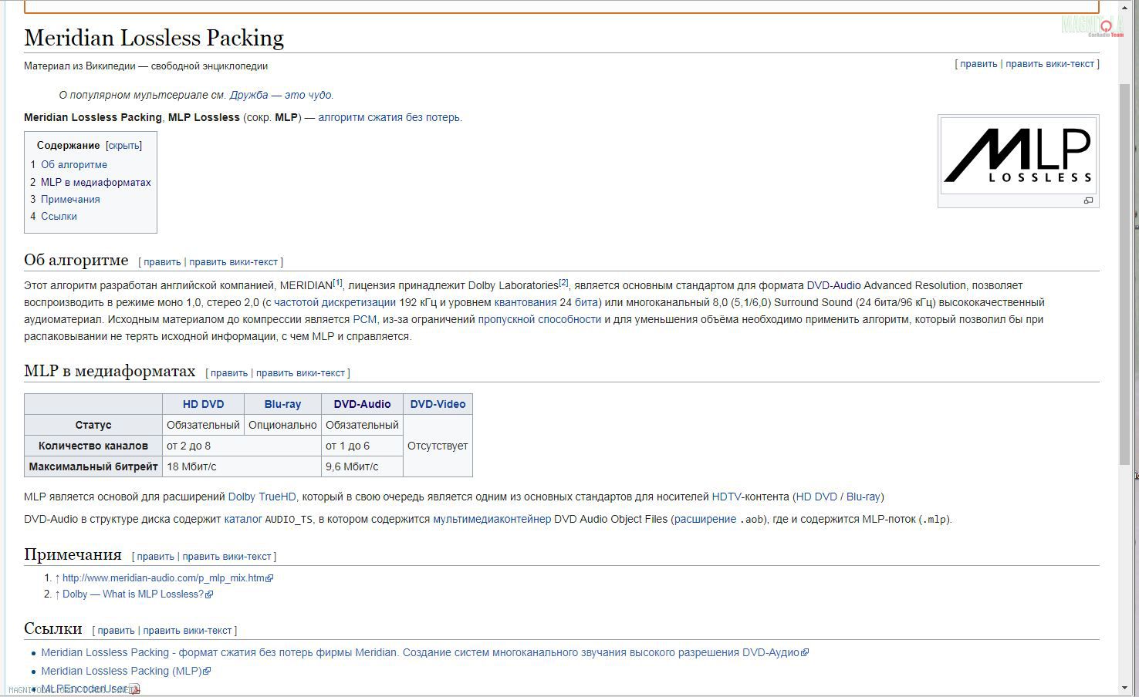Click external link icon after Meridian Lossless Packing (MLP)
Viewport: 1139px width, 697px height.
207,672
